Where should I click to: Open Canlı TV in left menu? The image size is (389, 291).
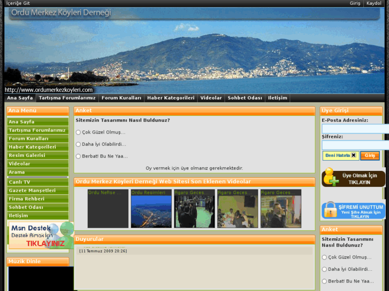[x=38, y=182]
